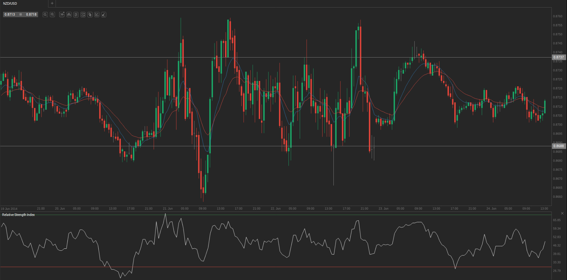Open the 30-minute timeframe selector
Image resolution: width=567 pixels, height=280 pixels.
(x=62, y=15)
